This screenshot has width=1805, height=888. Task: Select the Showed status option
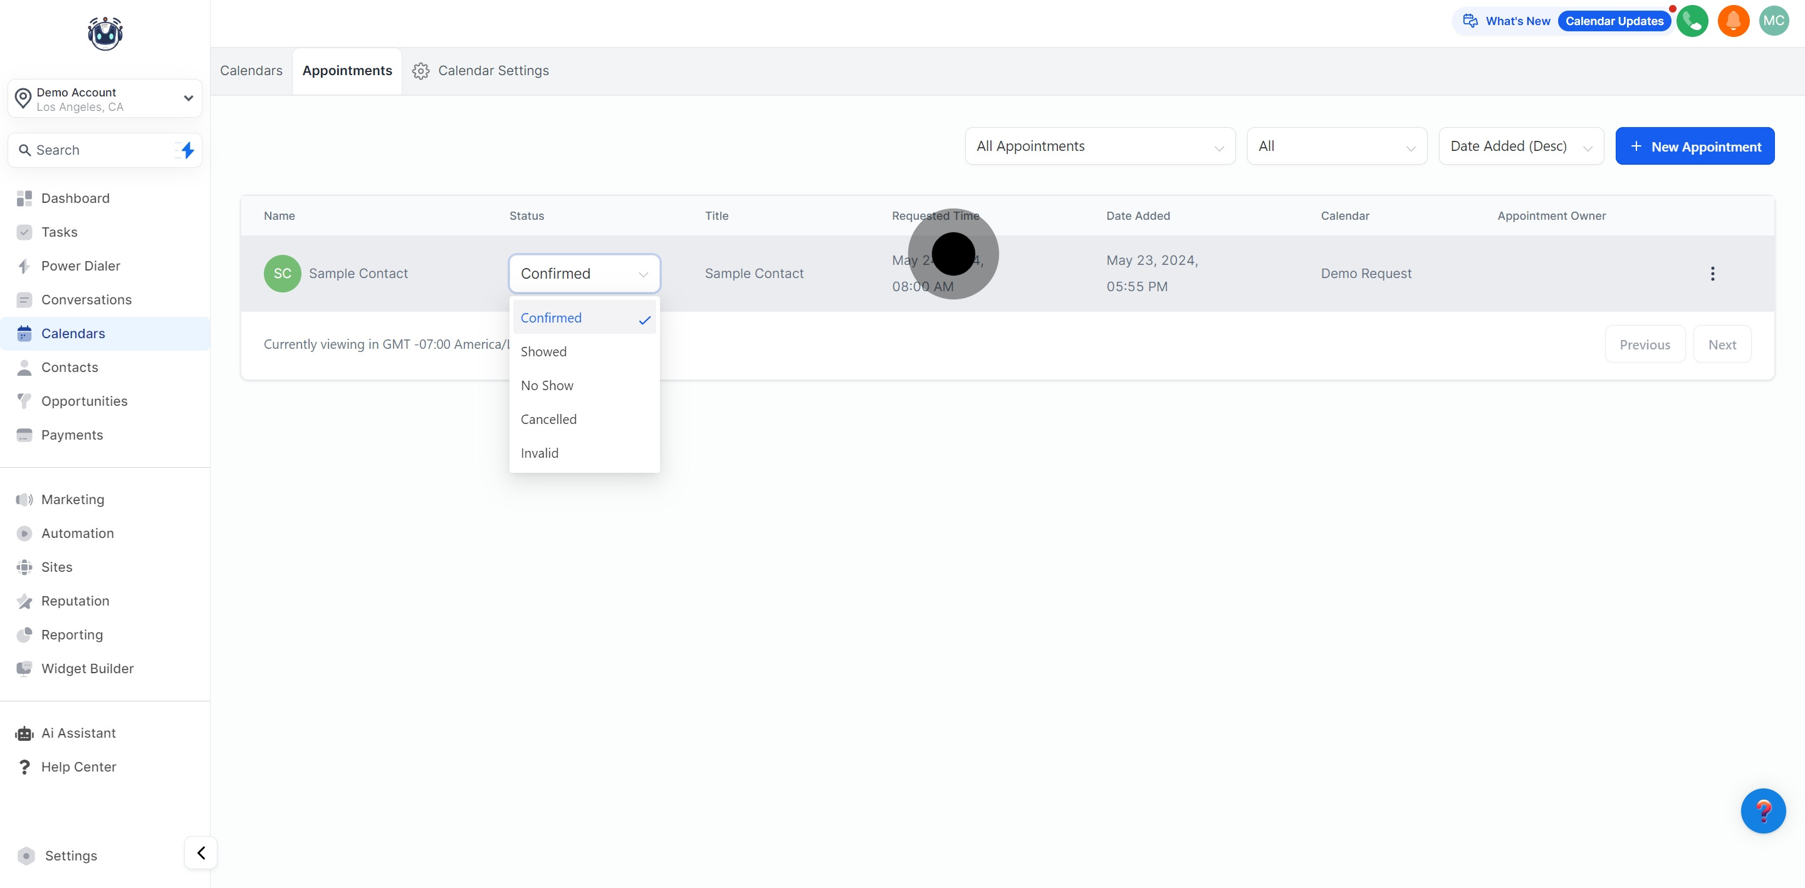tap(544, 351)
